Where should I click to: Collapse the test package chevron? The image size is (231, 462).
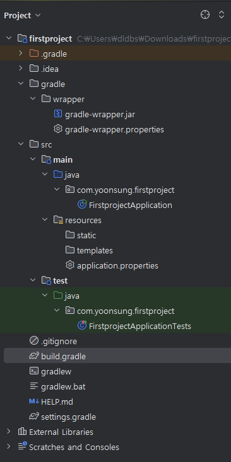point(57,311)
